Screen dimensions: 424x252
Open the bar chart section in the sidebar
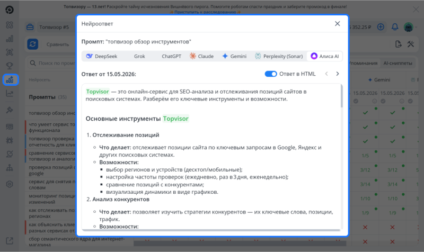click(10, 39)
